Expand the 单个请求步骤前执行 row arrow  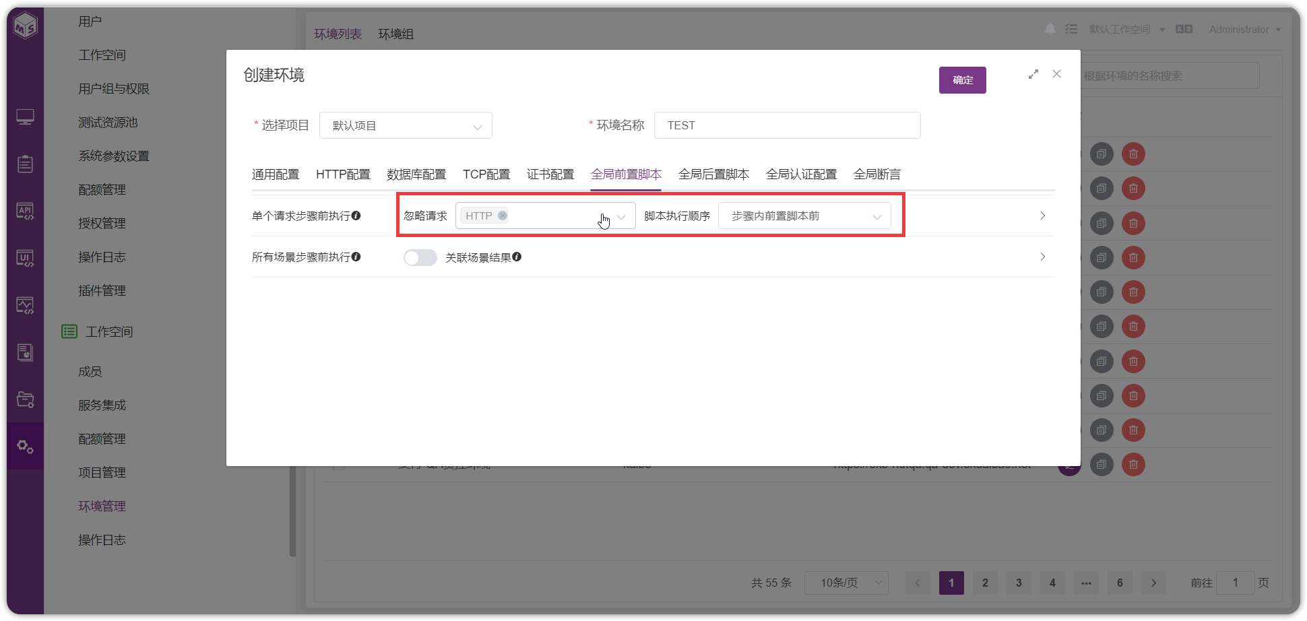click(x=1042, y=216)
